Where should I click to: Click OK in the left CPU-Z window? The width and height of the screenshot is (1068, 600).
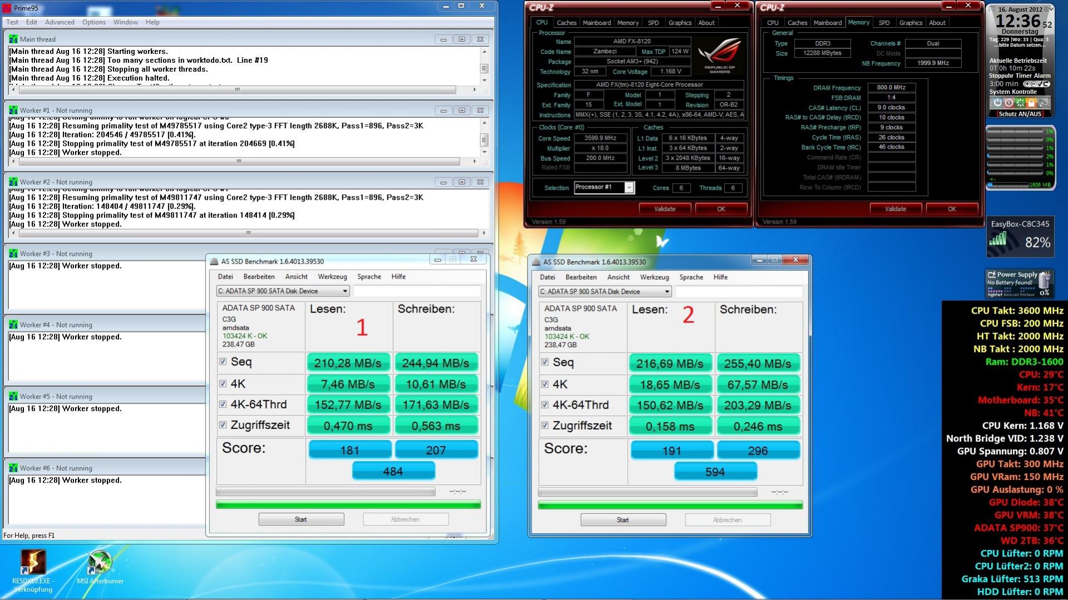[x=721, y=209]
